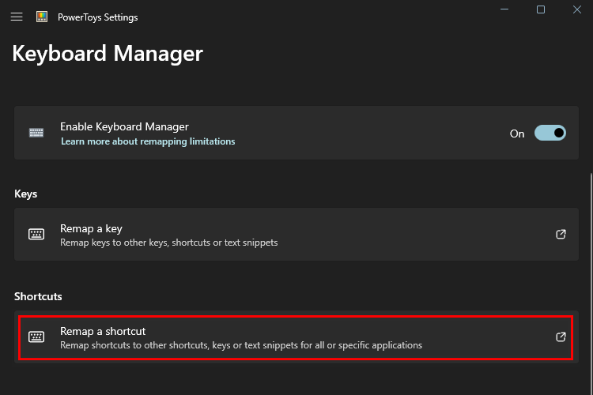Viewport: 593px width, 395px height.
Task: Open Learn more about remapping limitations link
Action: (148, 141)
